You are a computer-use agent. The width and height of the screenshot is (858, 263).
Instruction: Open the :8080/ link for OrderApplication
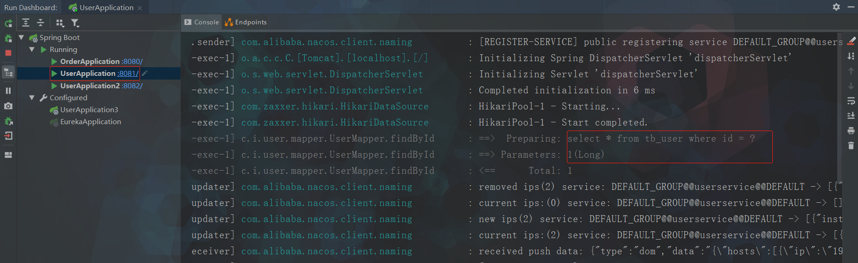tap(132, 61)
